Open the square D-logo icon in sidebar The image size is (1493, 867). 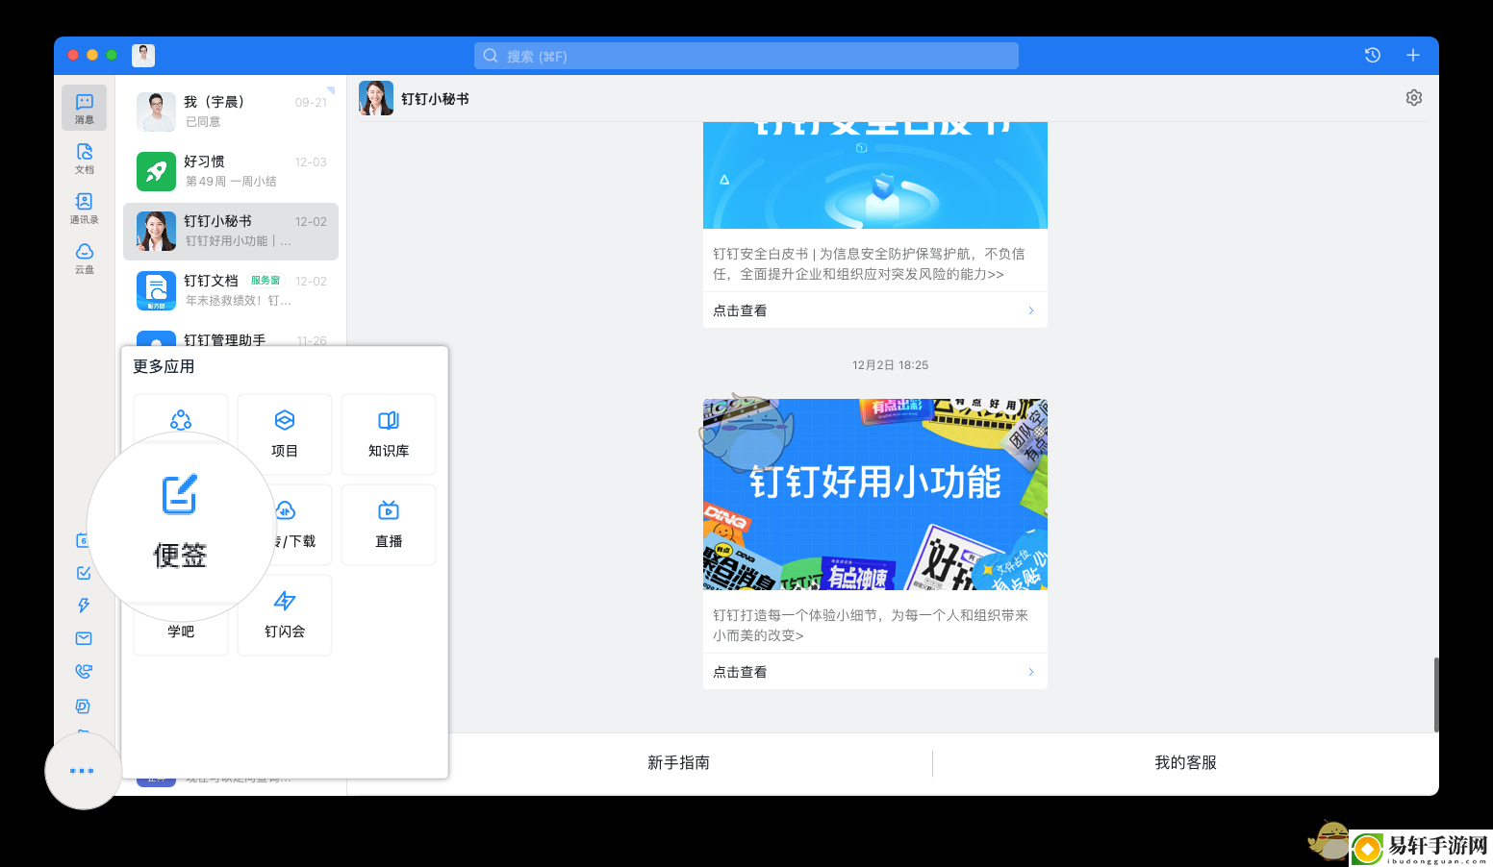[84, 706]
